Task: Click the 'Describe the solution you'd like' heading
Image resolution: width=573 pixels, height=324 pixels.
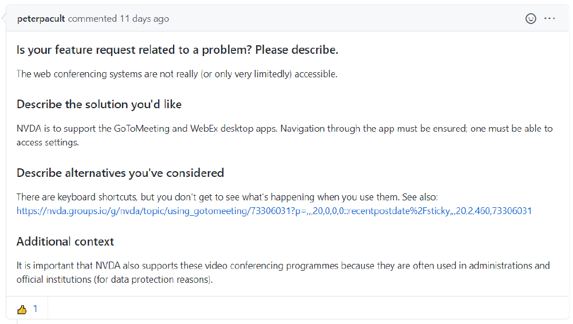Action: coord(99,104)
